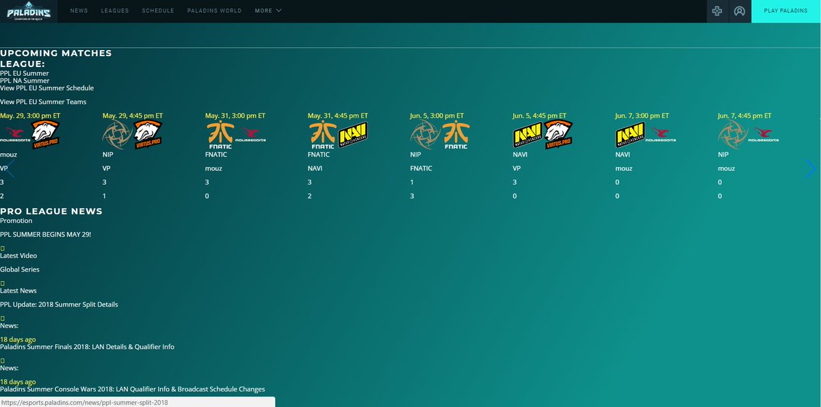Select NAVI logo in Jun 5 4:45 pm match

[x=527, y=135]
